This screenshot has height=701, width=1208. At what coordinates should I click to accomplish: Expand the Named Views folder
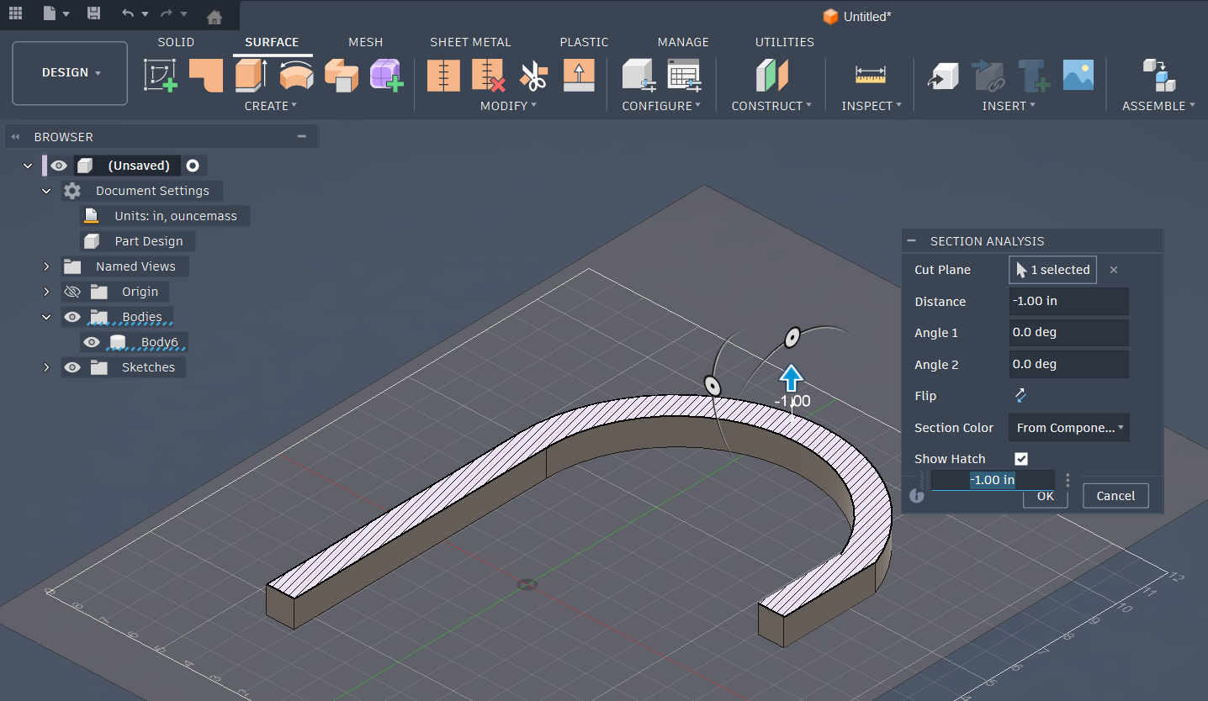(47, 266)
